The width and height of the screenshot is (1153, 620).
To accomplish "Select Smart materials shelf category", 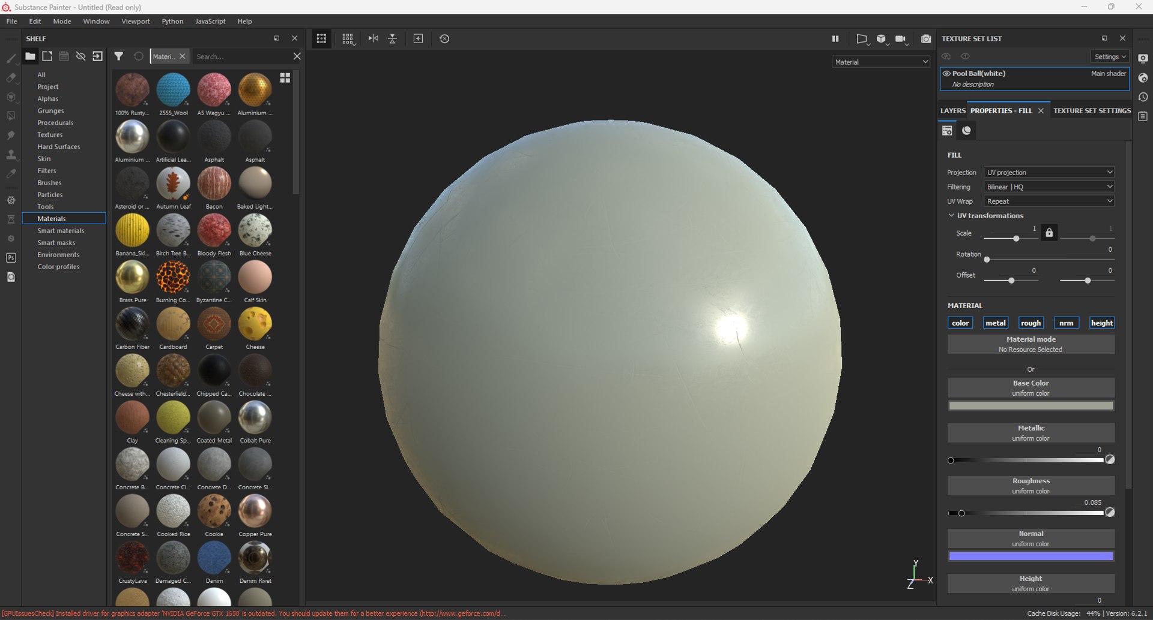I will point(61,231).
